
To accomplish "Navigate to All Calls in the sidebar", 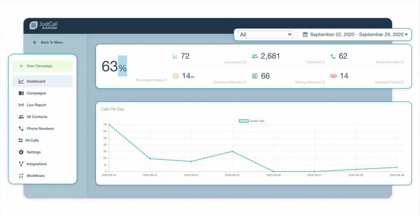I will 32,140.
